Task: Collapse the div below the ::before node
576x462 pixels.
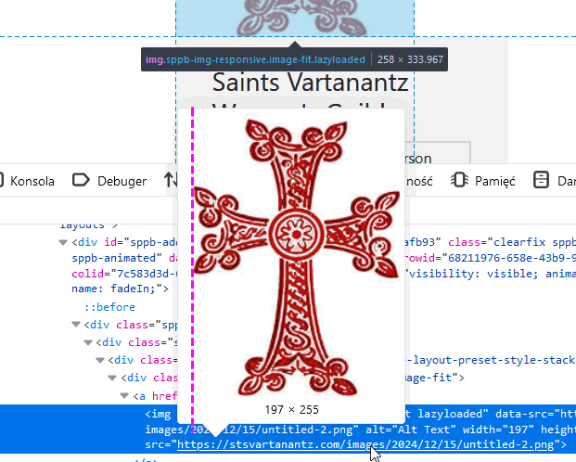Action: click(x=77, y=325)
